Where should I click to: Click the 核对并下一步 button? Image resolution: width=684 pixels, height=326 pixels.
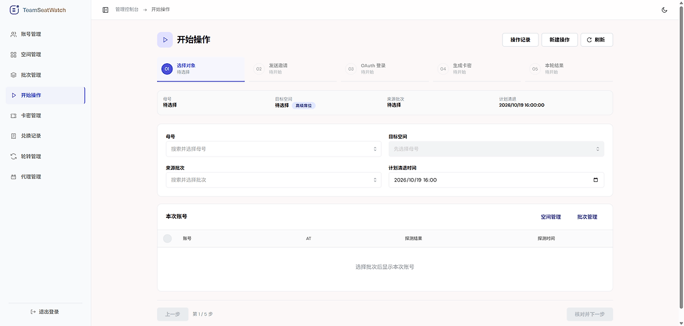(x=590, y=314)
